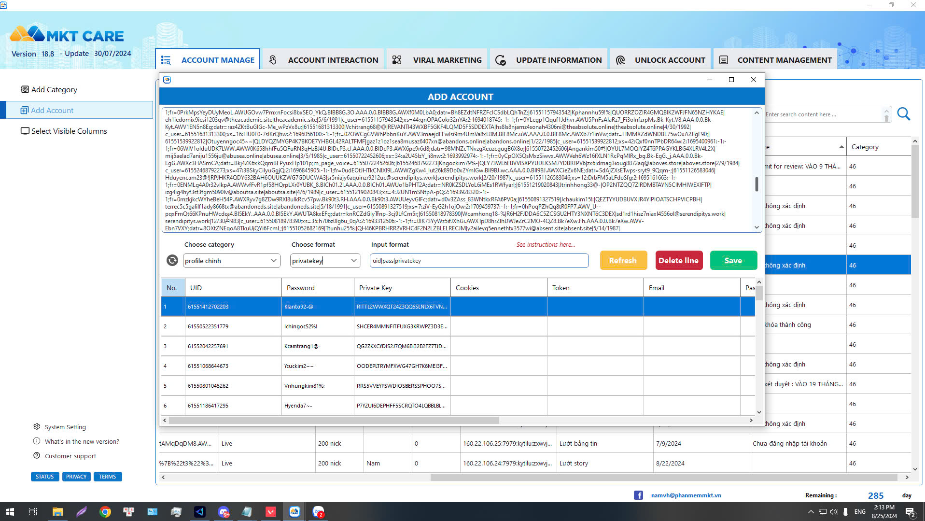Open the Account Manage tab icon
Image resolution: width=925 pixels, height=521 pixels.
[166, 60]
